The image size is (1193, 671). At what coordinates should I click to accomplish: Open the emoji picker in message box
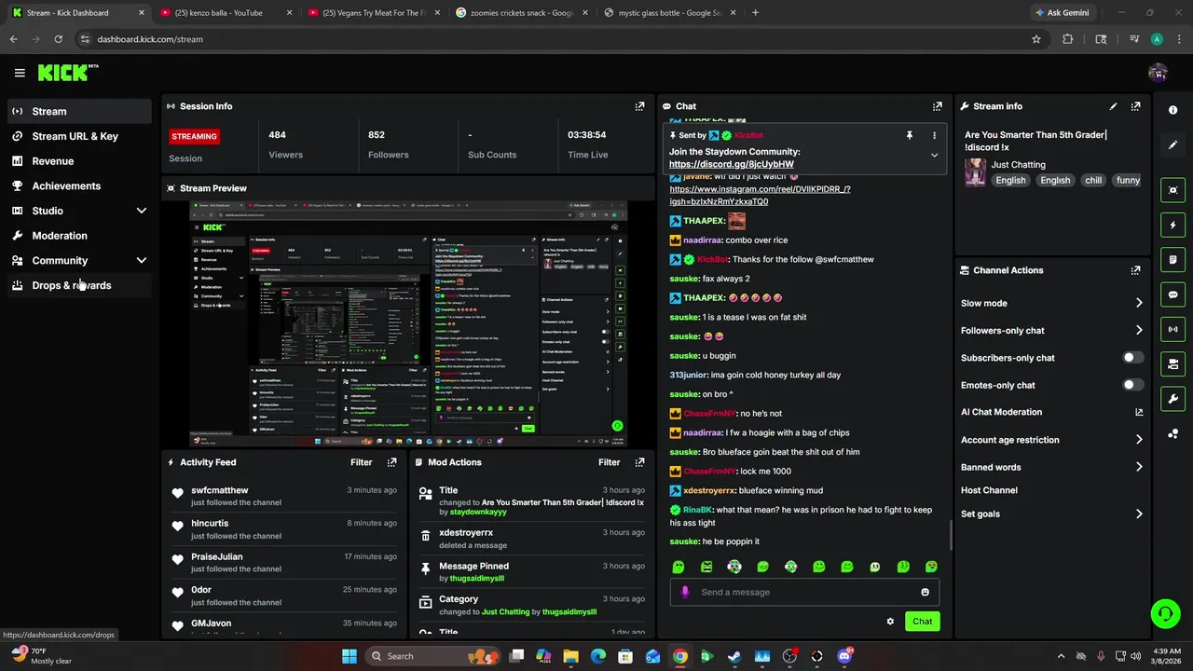tap(925, 592)
